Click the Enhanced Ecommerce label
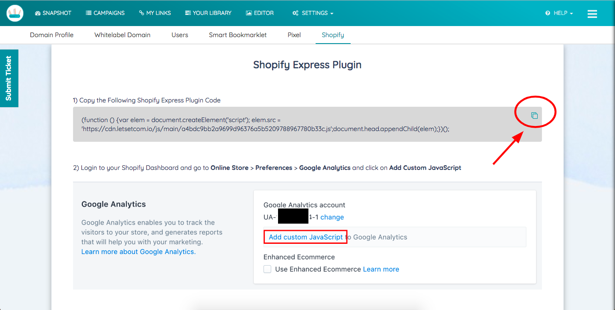Screen dimensions: 615x310 pyautogui.click(x=299, y=257)
